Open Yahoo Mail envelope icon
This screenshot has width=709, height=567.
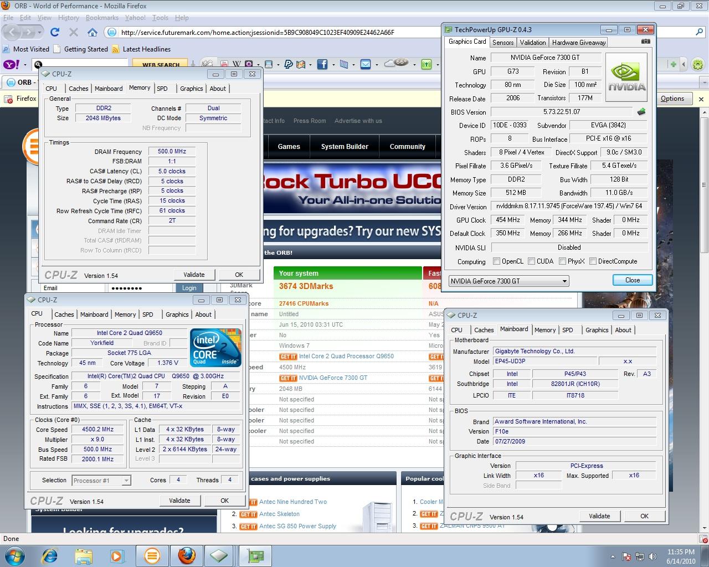366,65
